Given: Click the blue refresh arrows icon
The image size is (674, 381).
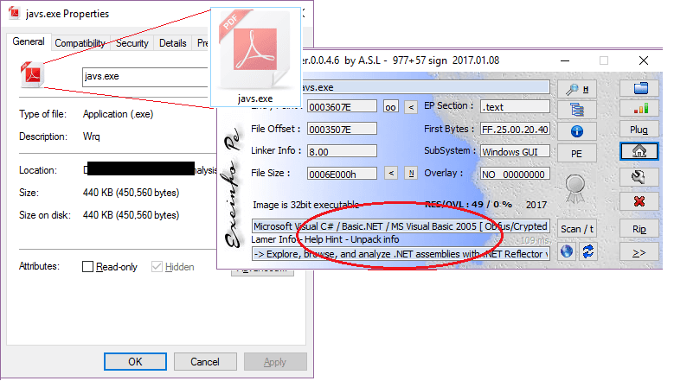Looking at the screenshot, I should pos(587,251).
